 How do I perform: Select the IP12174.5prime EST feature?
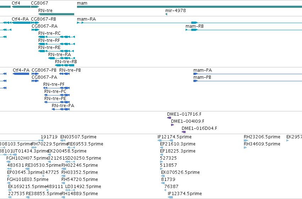(165, 140)
